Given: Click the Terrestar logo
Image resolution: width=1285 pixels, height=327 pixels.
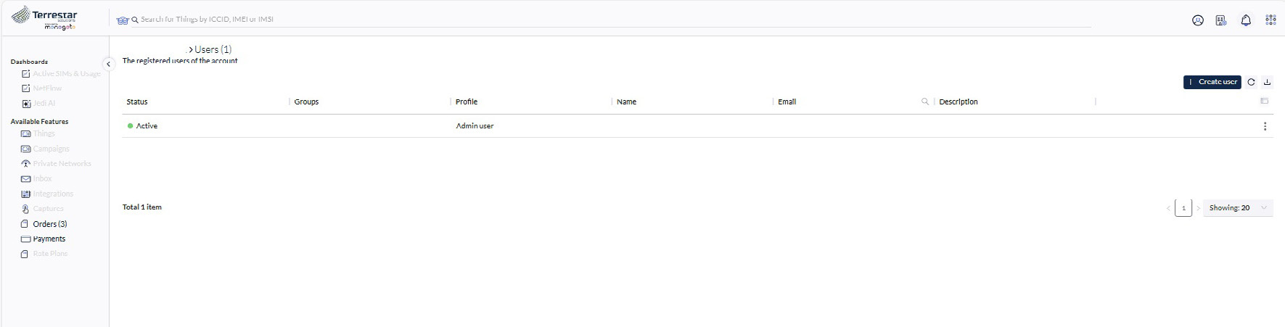Looking at the screenshot, I should click(x=45, y=19).
